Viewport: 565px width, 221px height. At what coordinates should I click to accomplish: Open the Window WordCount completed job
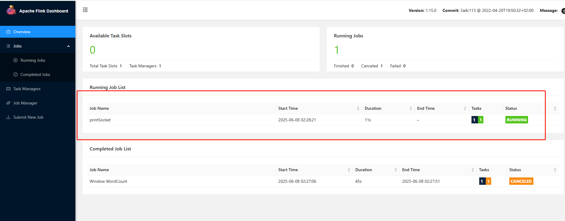pyautogui.click(x=108, y=181)
